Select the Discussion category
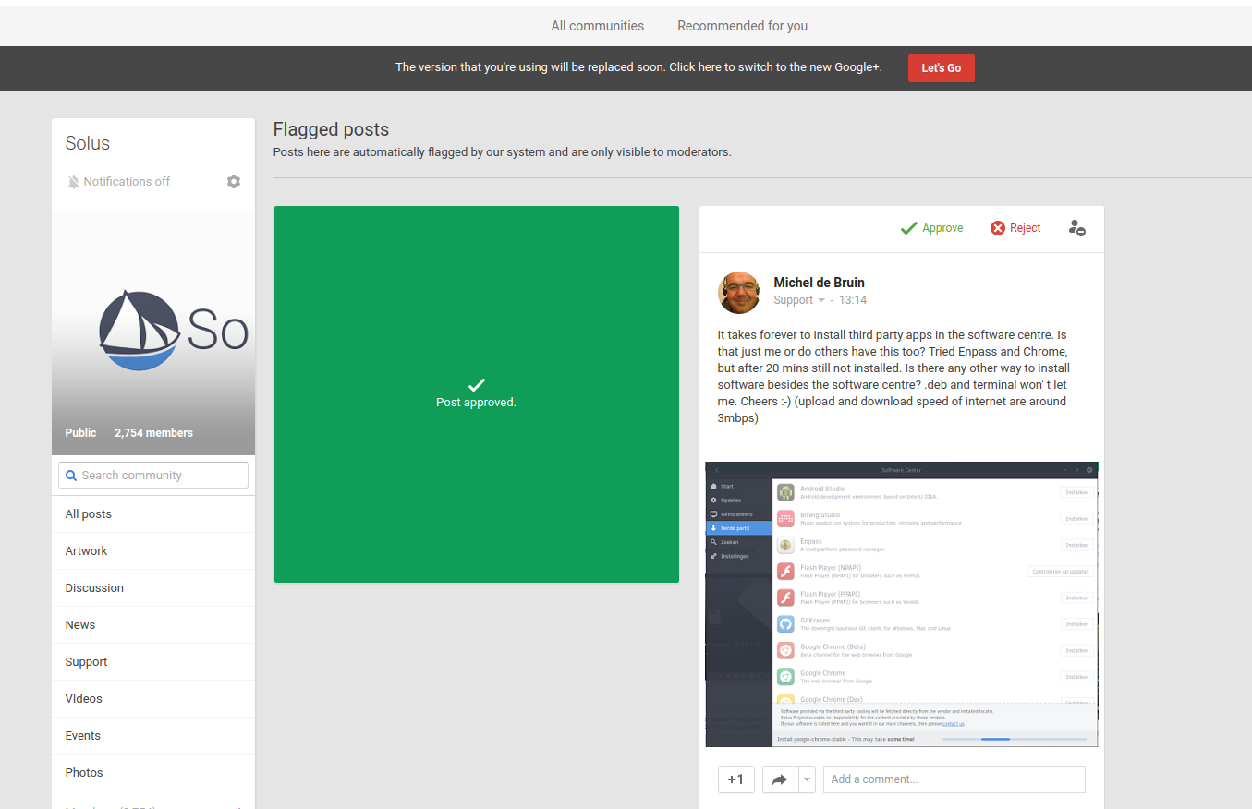Image resolution: width=1252 pixels, height=809 pixels. 153,588
